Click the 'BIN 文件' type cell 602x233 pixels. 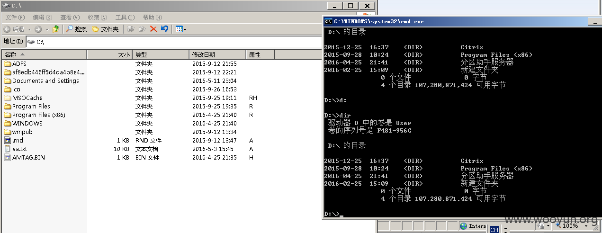coord(147,157)
